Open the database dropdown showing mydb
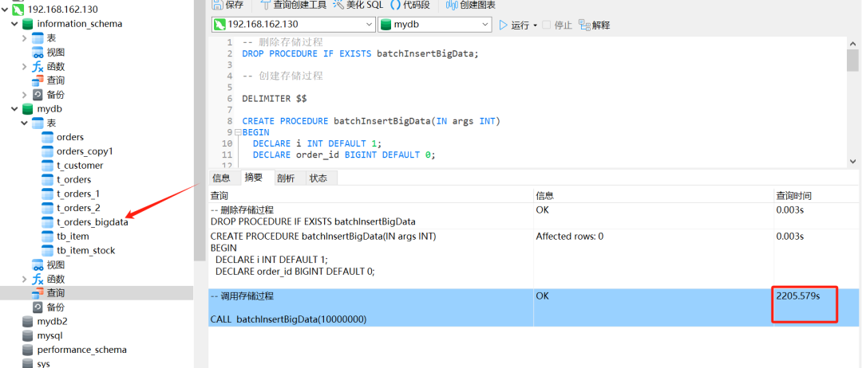 pos(434,25)
